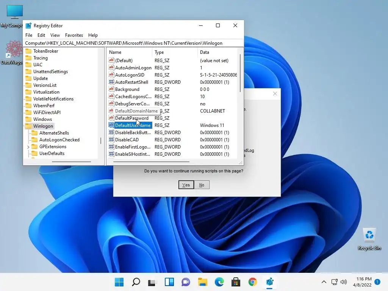388x291 pixels.
Task: Select the WbemPerf key
Action: click(44, 106)
